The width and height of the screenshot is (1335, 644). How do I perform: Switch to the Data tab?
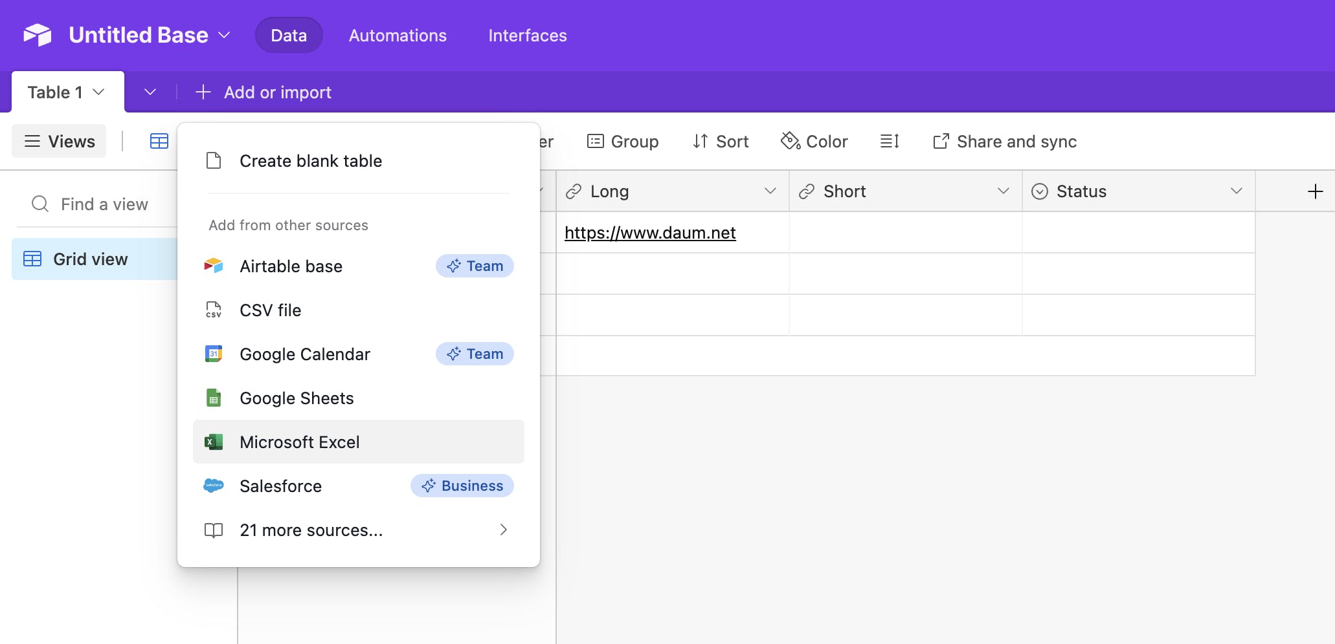pos(289,36)
